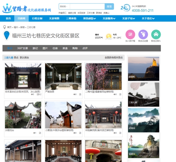The image size is (176, 162).
Task: Open the 鼓浪屿 sidebar thumbnail
Action: 144,69
